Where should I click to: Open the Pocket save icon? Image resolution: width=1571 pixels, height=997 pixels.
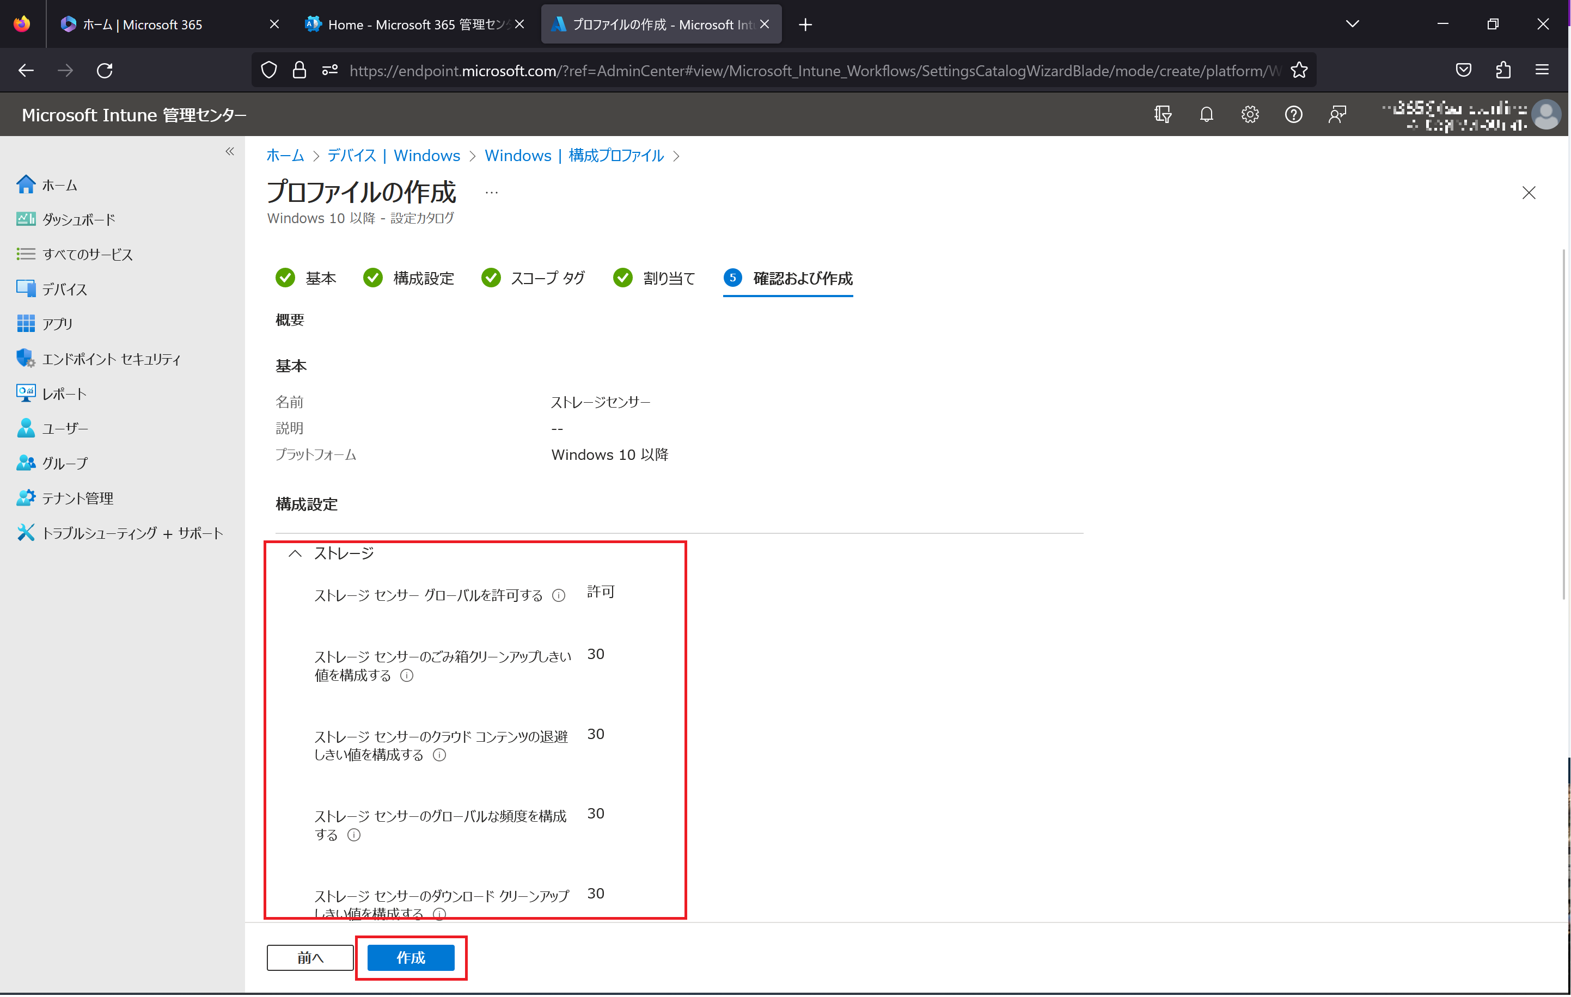tap(1463, 70)
